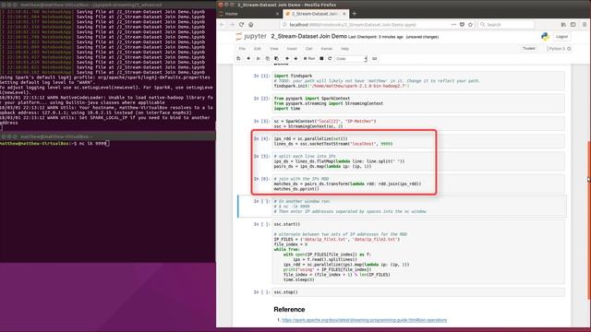Focus the terminal with nc -lk 9999 prompt
The height and width of the screenshot is (332, 591).
point(108,201)
